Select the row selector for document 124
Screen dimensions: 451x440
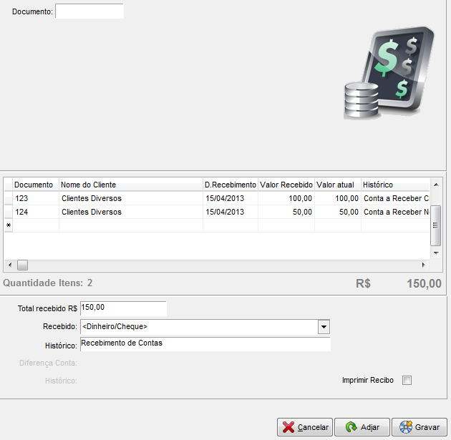pos(8,212)
